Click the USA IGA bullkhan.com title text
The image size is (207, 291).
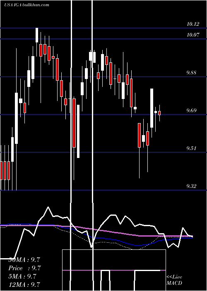pos(26,5)
